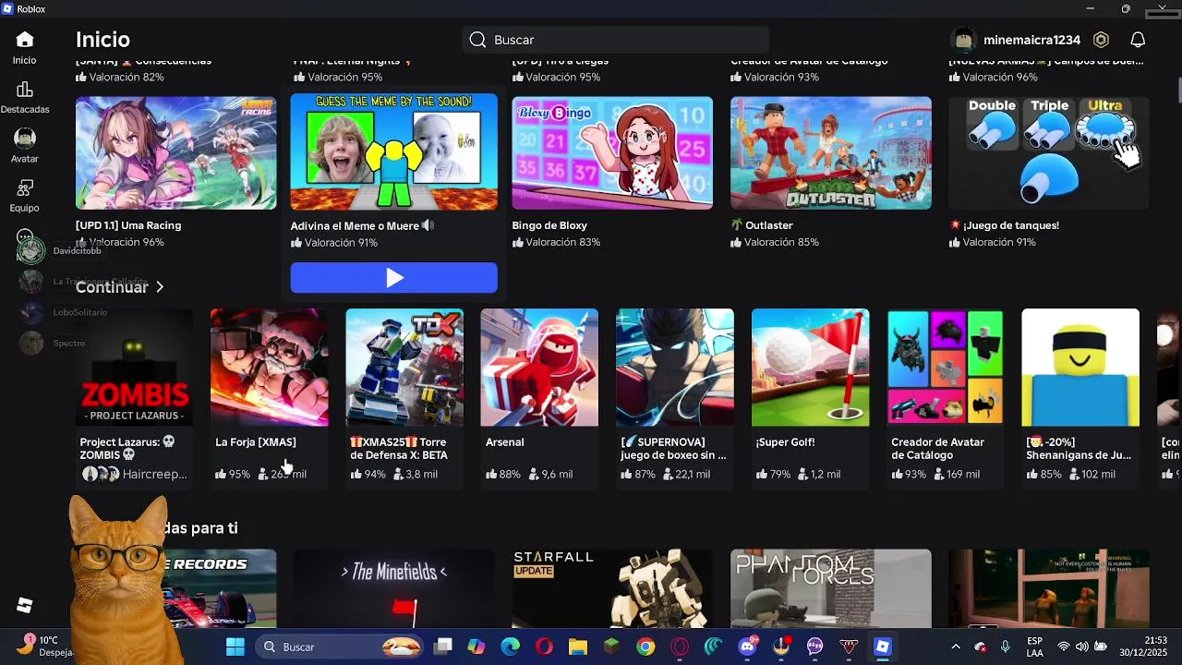Select friend Davidcitobb's avatar
The height and width of the screenshot is (665, 1182).
pyautogui.click(x=31, y=250)
